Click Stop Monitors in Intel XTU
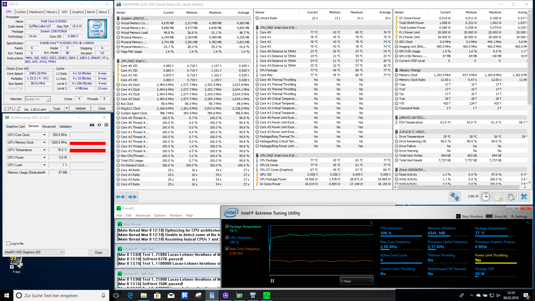This screenshot has height=301, width=535. [x=470, y=216]
